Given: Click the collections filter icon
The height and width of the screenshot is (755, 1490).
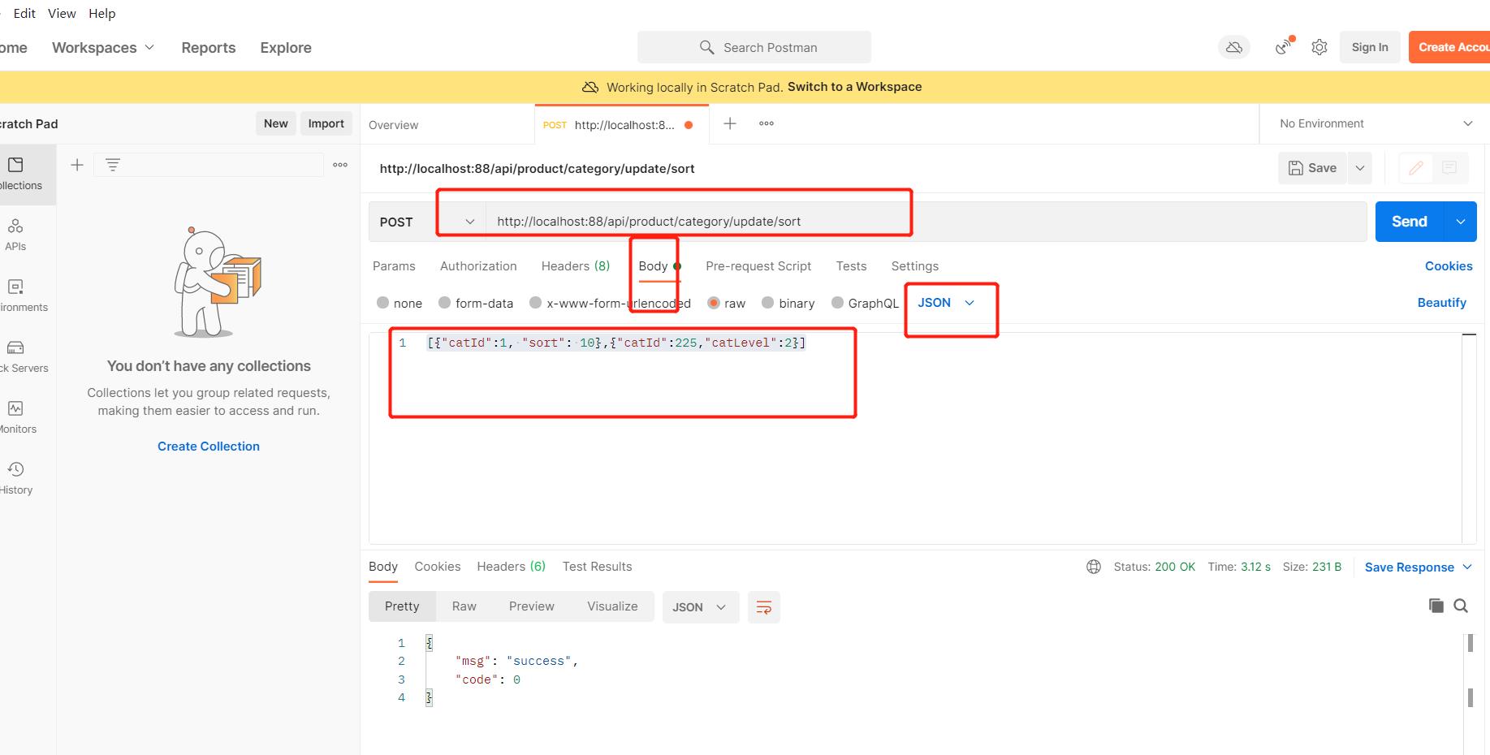Looking at the screenshot, I should pyautogui.click(x=113, y=165).
